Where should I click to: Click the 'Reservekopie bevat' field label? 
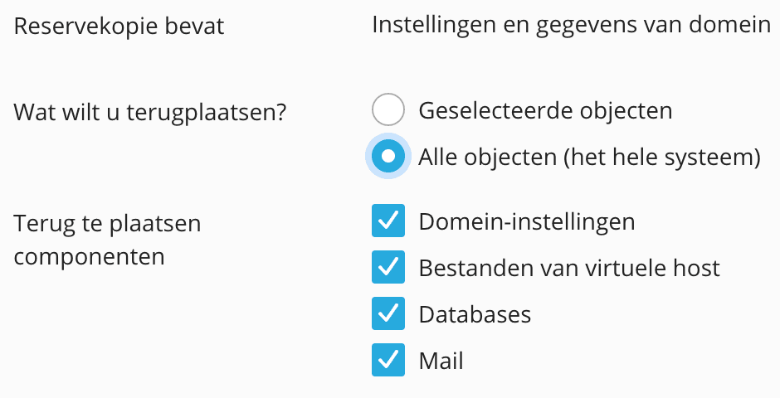[x=119, y=26]
